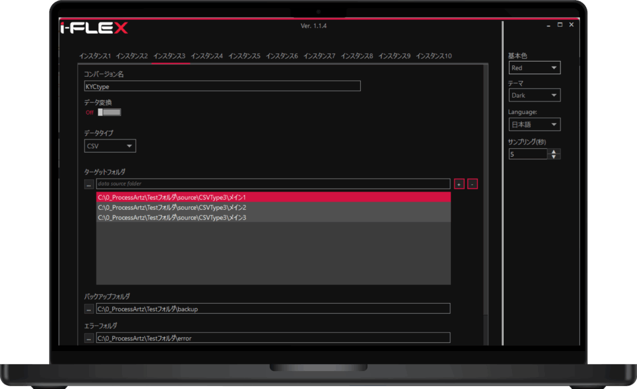Open browse dialog for エラーフォルダ
Screen dimensions: 637x389
[89, 339]
